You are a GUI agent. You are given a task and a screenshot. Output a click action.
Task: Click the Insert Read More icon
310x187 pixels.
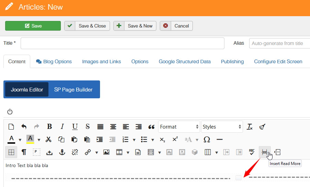(264, 152)
